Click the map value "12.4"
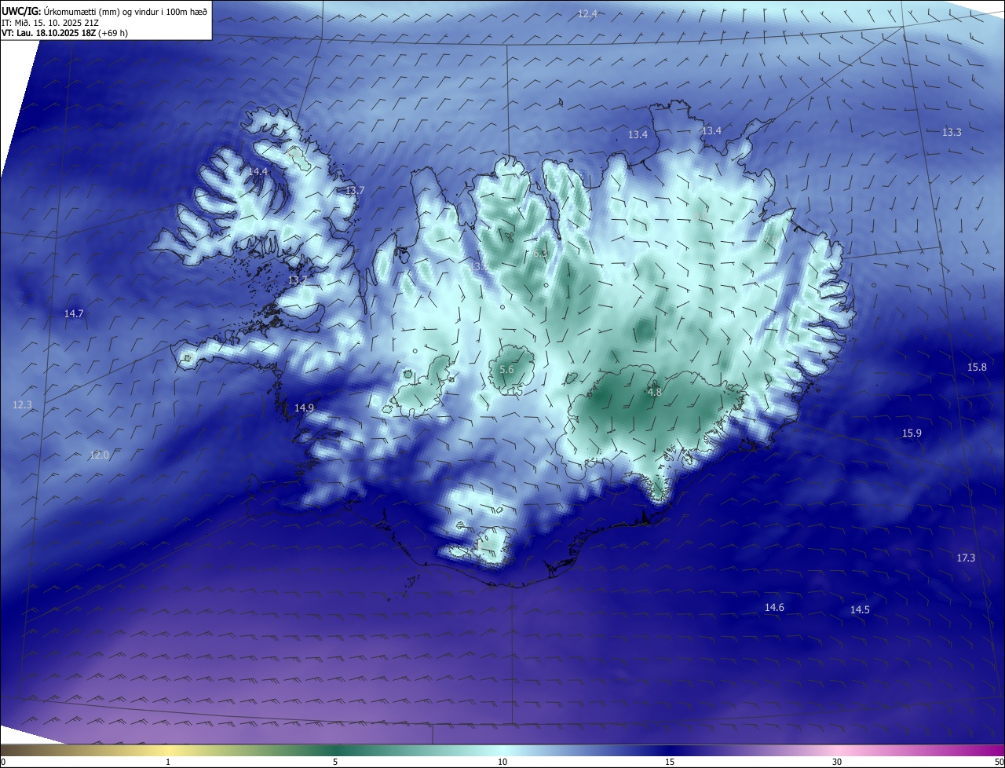Screen dimensions: 1005x768 click(x=587, y=13)
